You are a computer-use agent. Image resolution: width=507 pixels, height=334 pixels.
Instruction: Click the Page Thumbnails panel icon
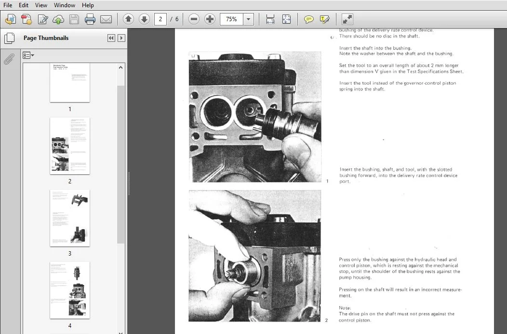(x=9, y=38)
